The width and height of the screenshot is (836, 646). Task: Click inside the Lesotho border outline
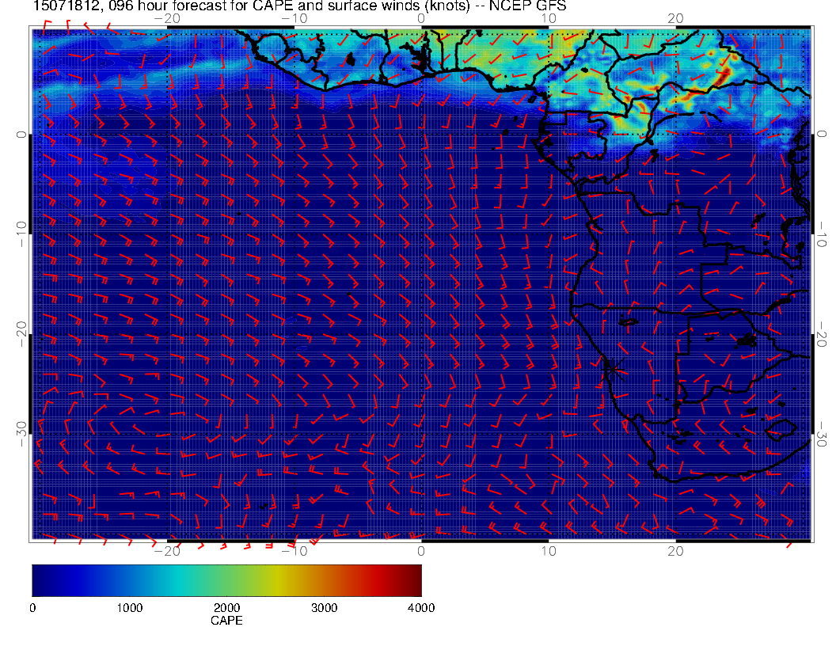781,427
